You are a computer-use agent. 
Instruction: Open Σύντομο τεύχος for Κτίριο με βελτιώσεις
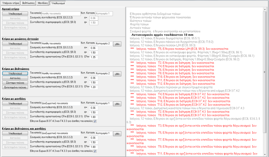point(14,82)
